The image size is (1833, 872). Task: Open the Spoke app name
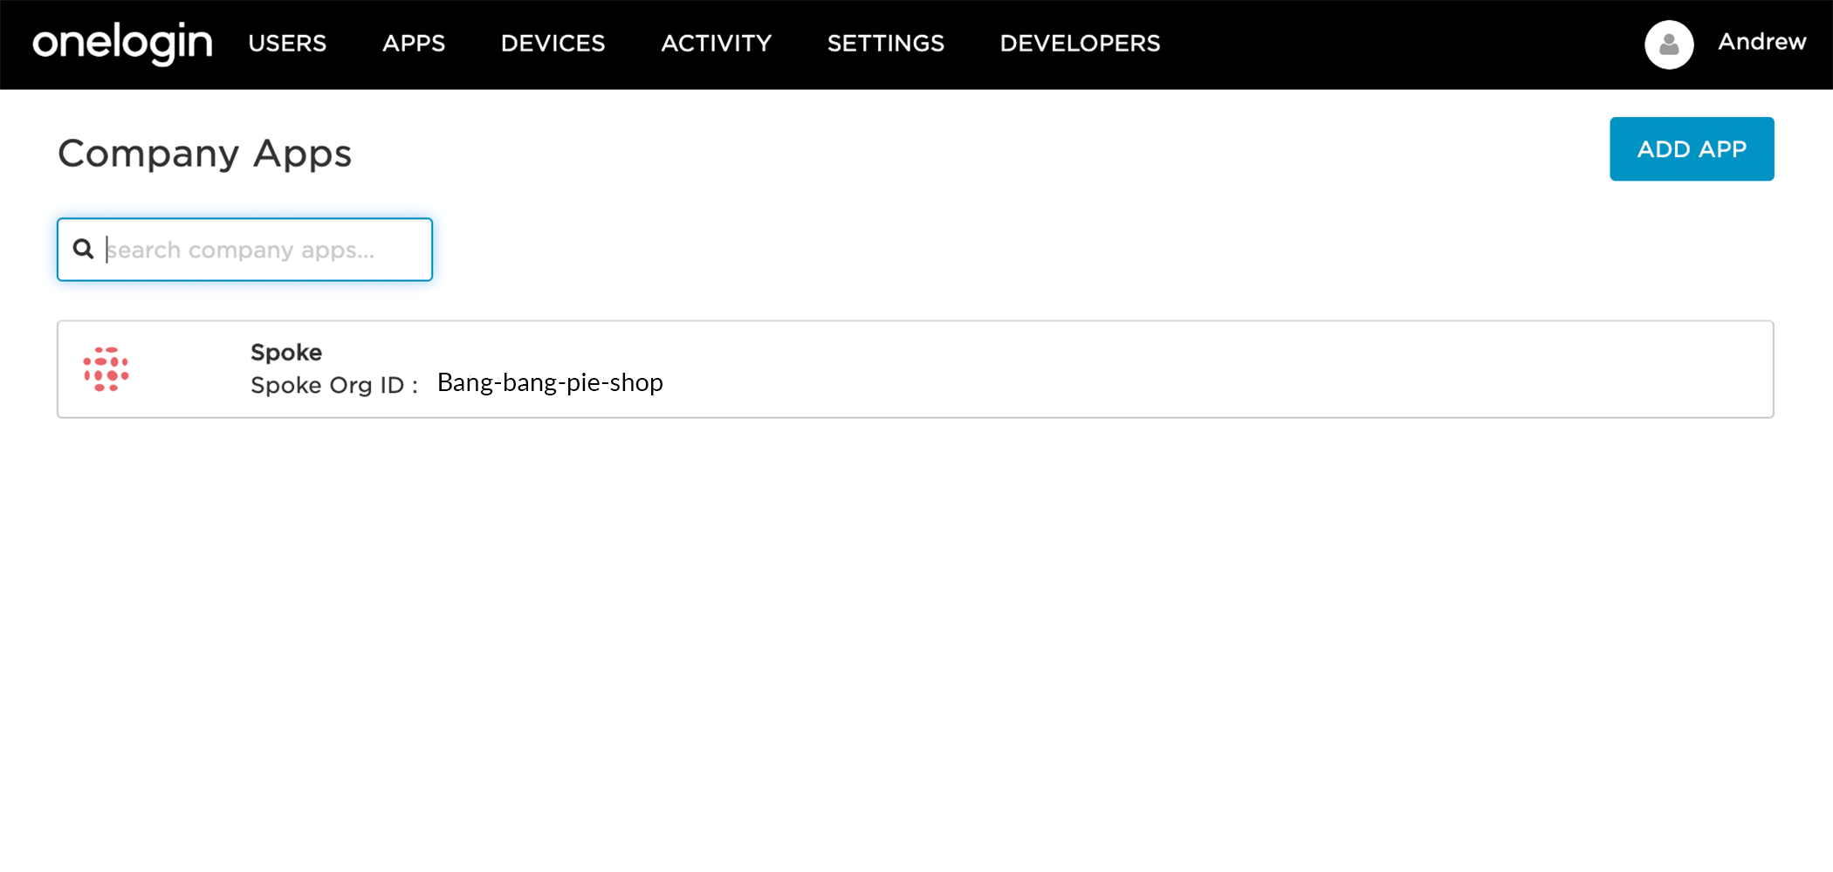pyautogui.click(x=286, y=353)
